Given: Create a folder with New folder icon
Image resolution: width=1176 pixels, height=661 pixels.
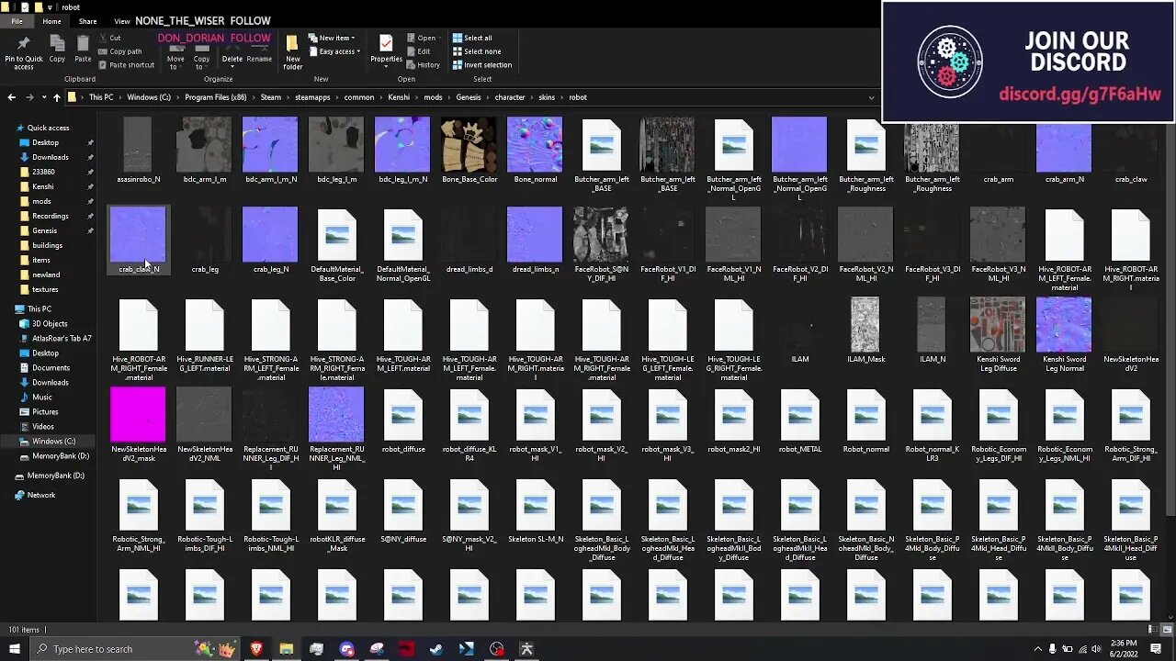Looking at the screenshot, I should [x=292, y=44].
